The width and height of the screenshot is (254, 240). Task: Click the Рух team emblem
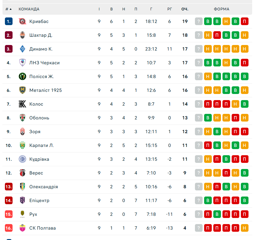tap(23, 214)
